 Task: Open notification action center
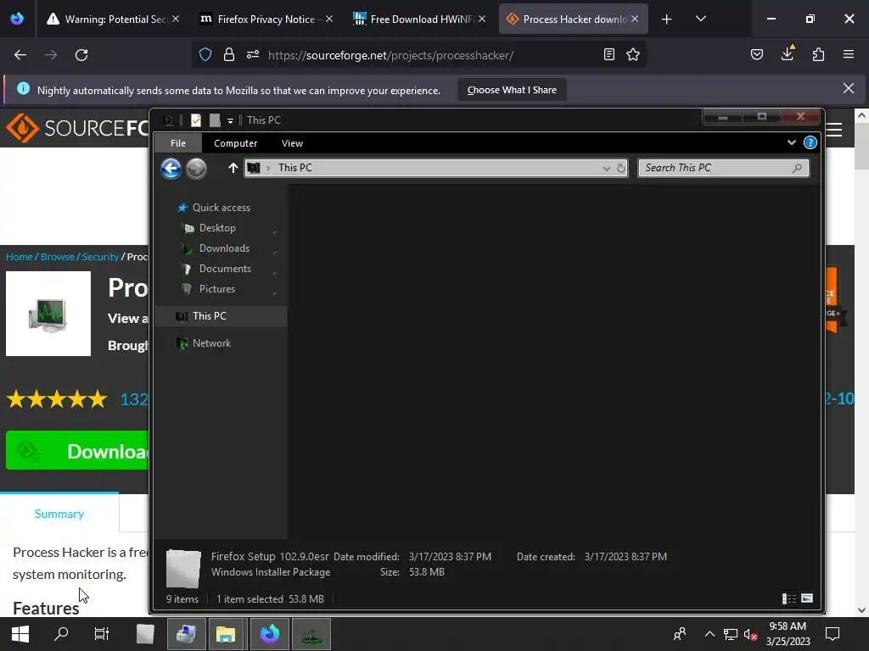click(x=833, y=634)
